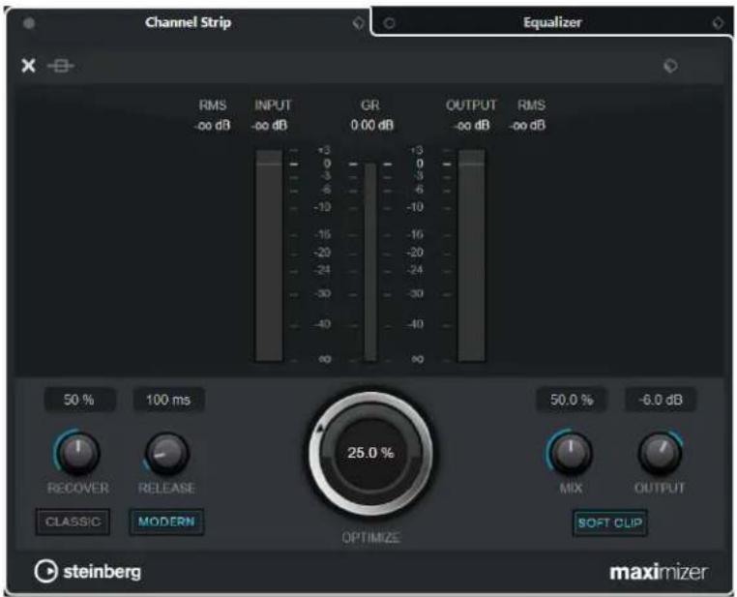The height and width of the screenshot is (597, 737).
Task: Click the INPUT -oo dB peak readout
Action: 270,126
